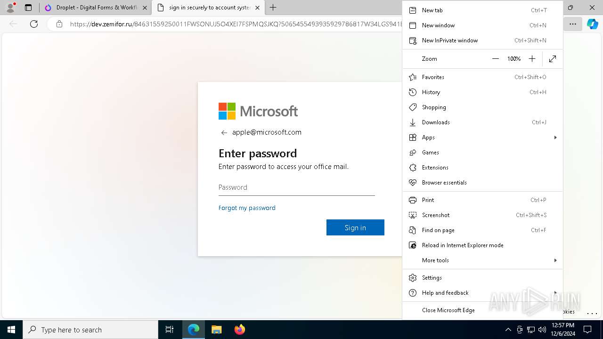This screenshot has height=339, width=603.
Task: Expand Help and feedback submenu
Action: [x=482, y=293]
